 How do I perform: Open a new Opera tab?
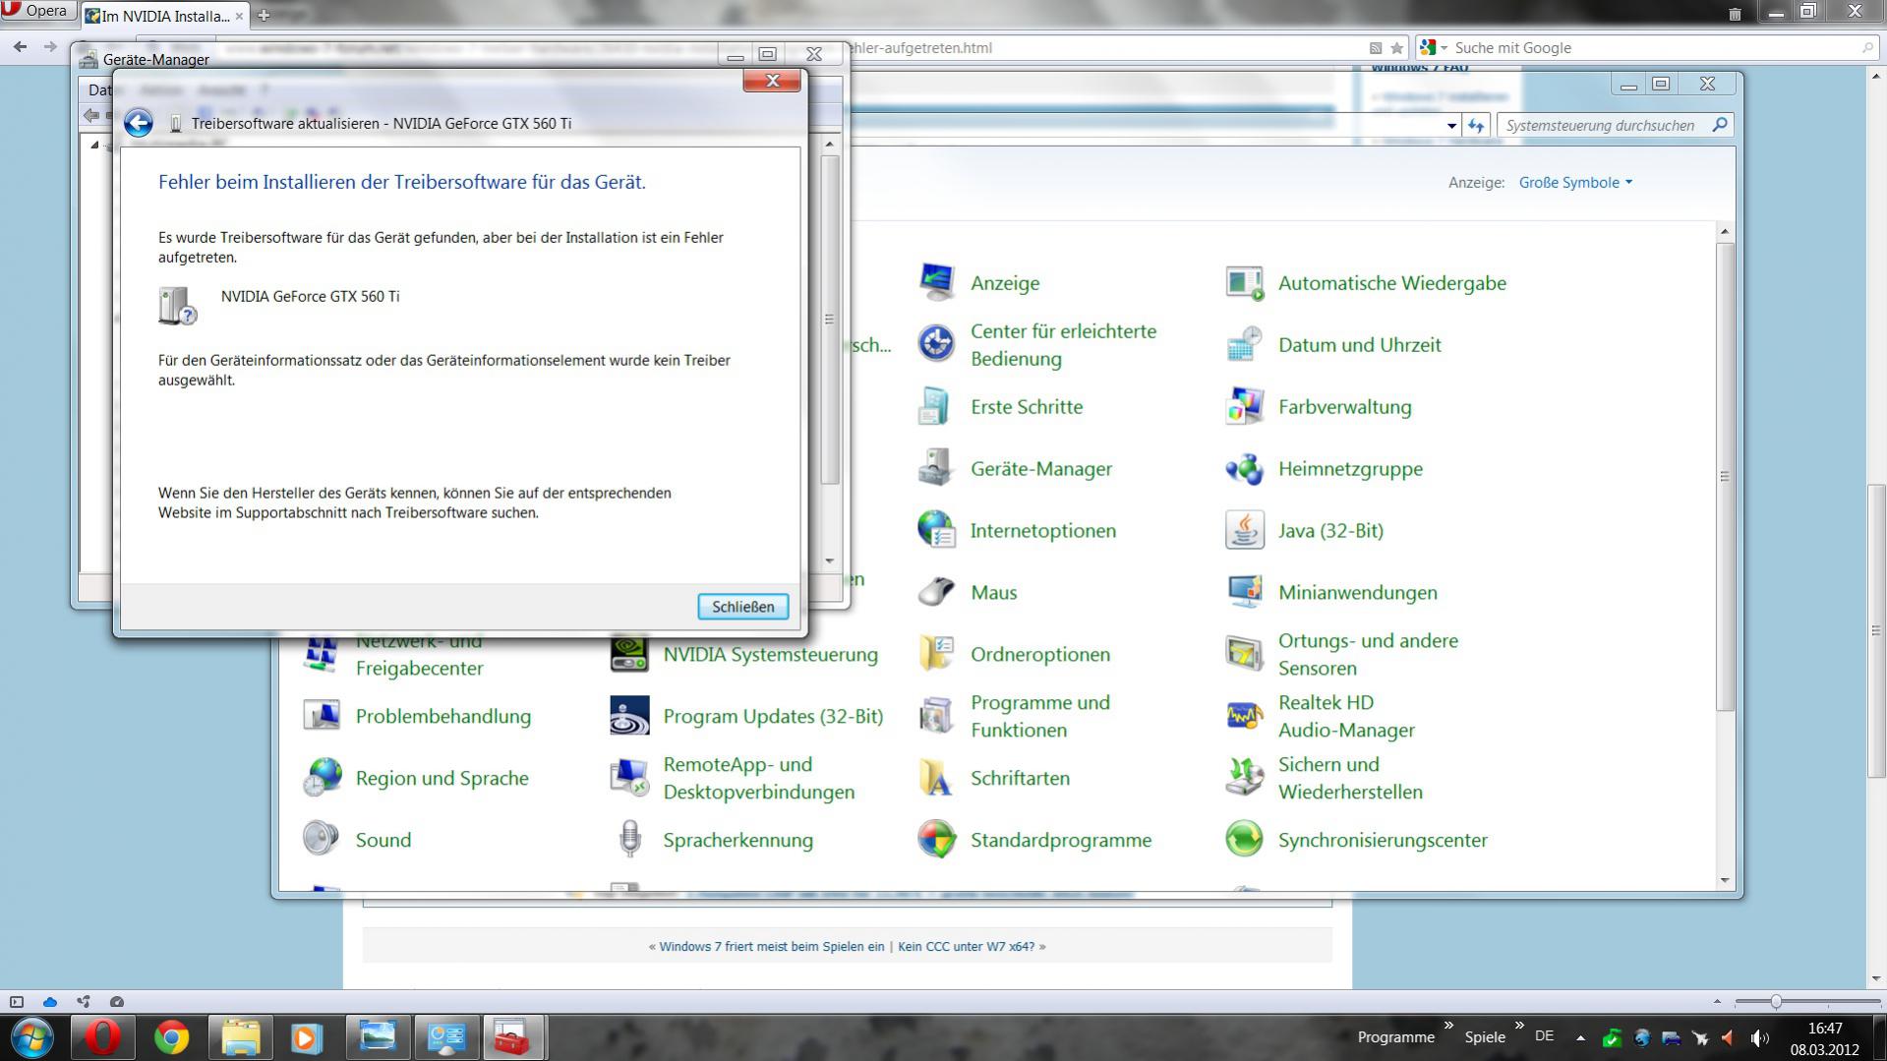pos(264,16)
